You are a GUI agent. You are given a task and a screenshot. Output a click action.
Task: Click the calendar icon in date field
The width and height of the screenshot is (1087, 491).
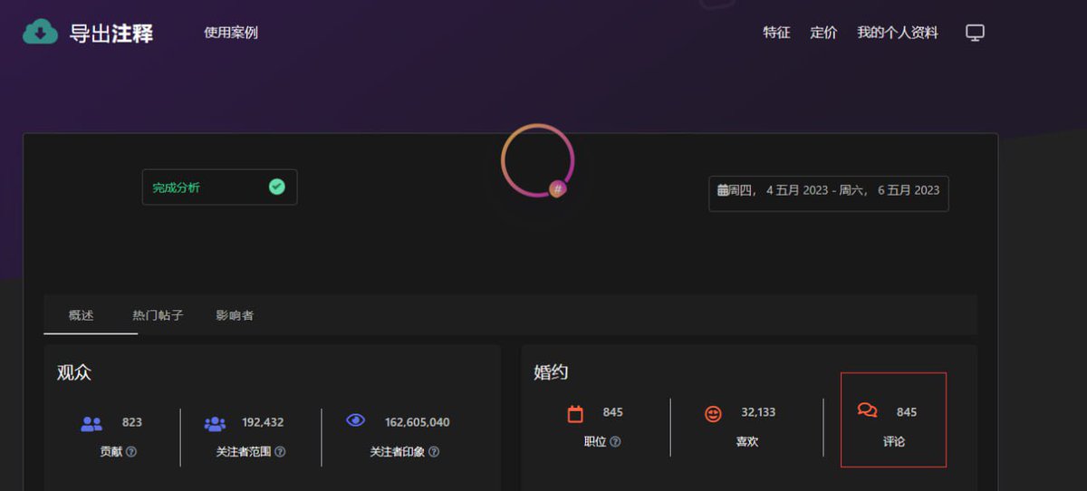click(723, 190)
